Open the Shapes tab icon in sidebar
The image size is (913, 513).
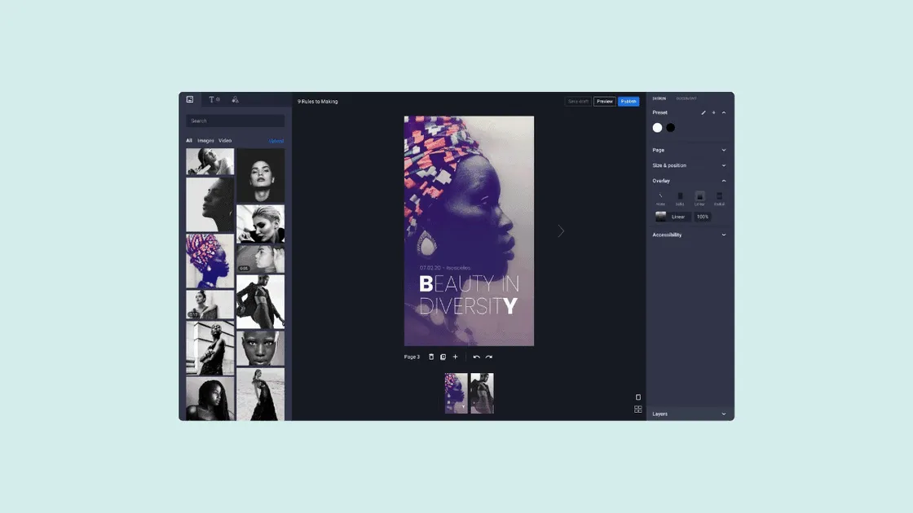click(236, 99)
